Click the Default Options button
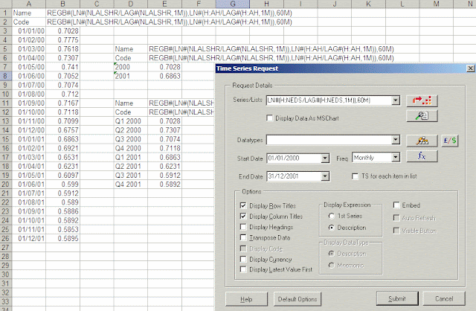 (297, 299)
